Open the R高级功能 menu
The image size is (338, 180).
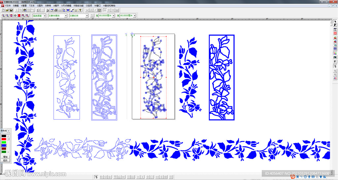click(79, 6)
